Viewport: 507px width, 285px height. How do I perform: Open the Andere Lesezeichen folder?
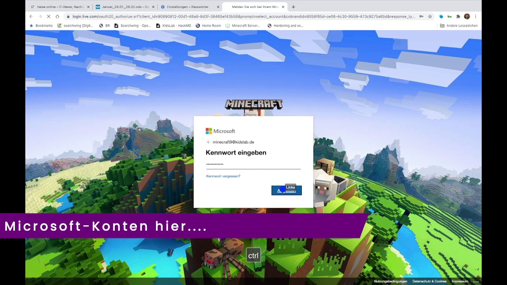459,26
